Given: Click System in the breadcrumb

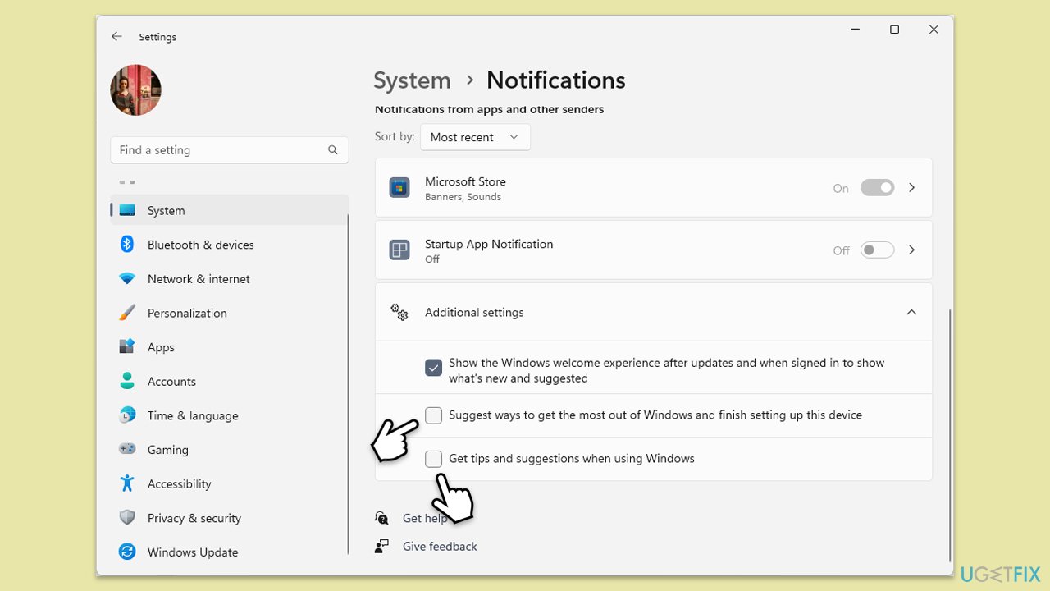Looking at the screenshot, I should coord(412,80).
